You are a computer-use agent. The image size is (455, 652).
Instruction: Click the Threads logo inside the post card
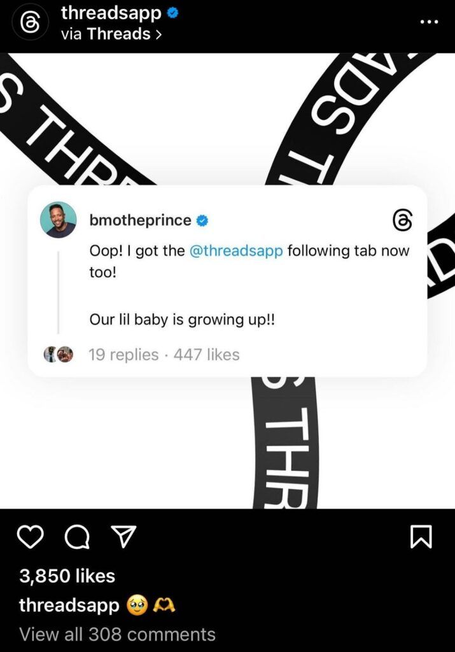point(403,220)
